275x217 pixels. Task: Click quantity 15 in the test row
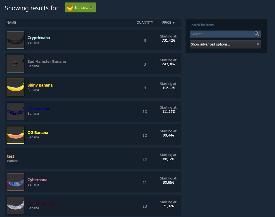click(145, 159)
